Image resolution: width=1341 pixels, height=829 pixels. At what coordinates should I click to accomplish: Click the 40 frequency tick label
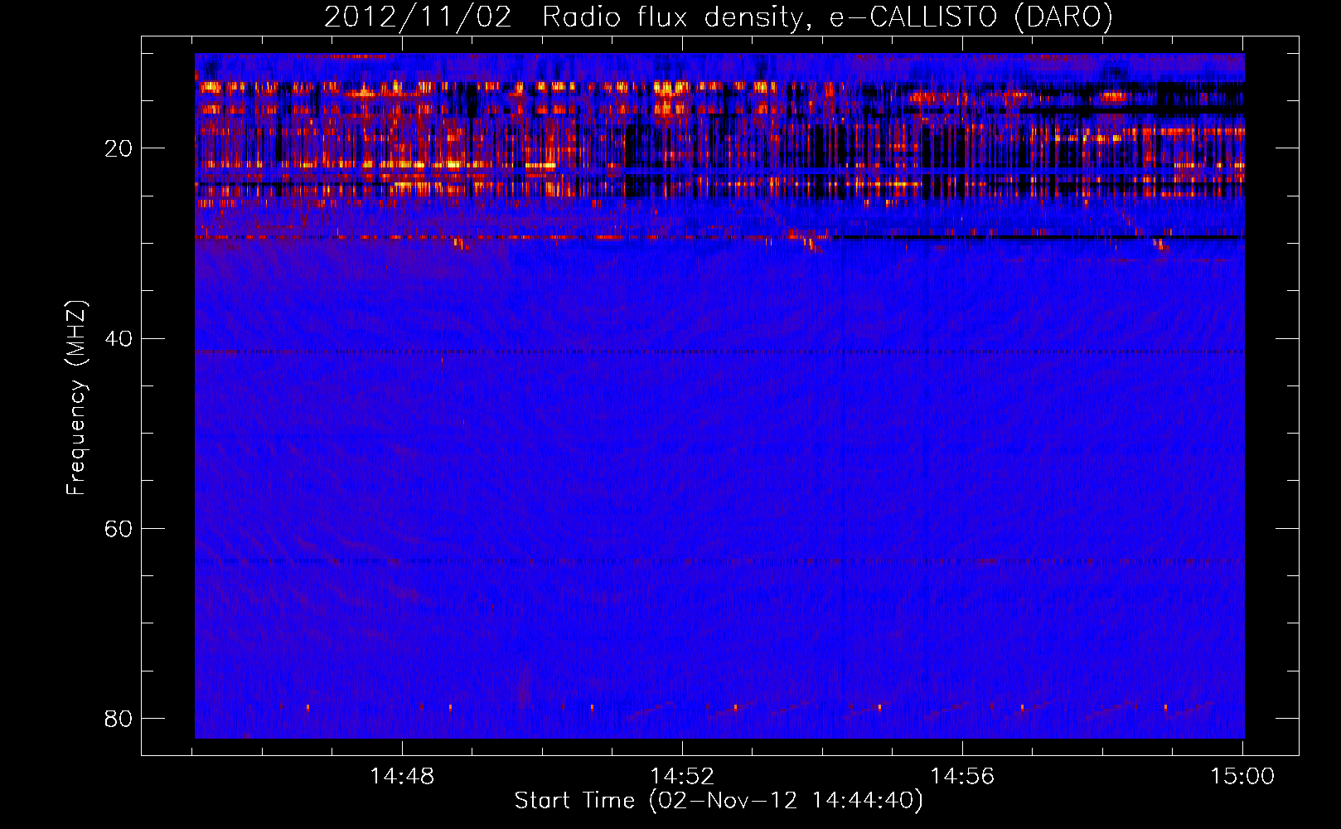point(119,338)
